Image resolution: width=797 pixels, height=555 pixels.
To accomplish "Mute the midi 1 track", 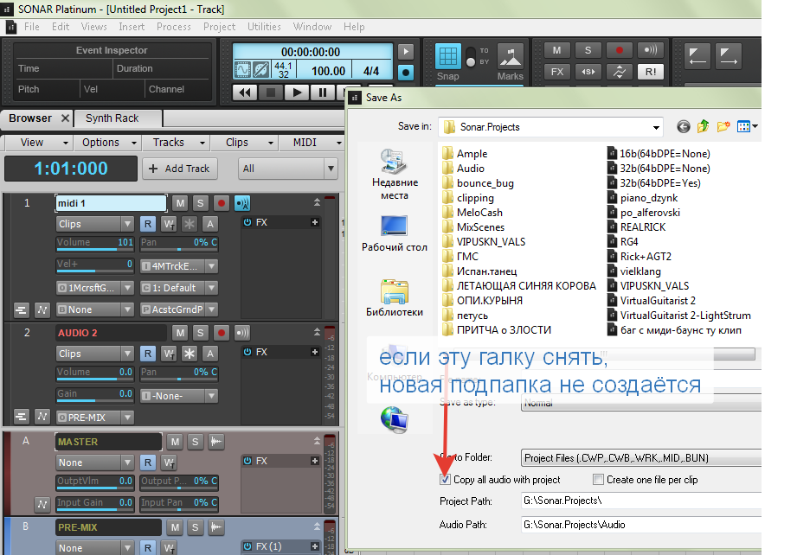I will tap(180, 204).
